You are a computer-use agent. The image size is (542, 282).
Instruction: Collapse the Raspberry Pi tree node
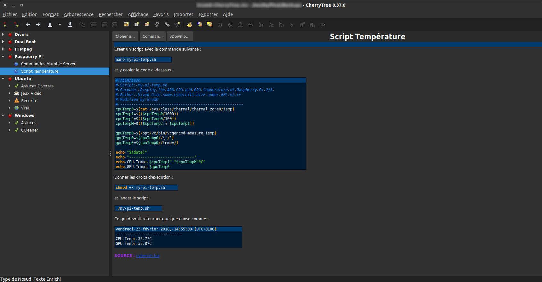3,56
